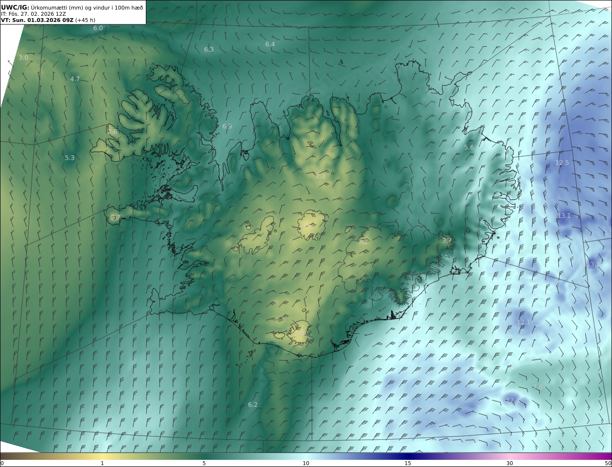Viewport: 612px width, 467px height.
Task: Click the 3.0 value label
Action: tap(23, 58)
